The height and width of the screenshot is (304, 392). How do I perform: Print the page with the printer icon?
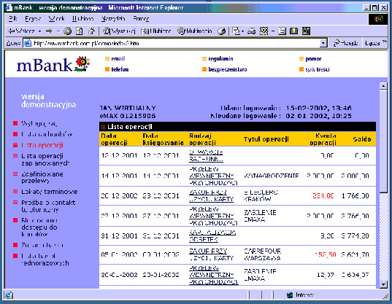coord(252,31)
